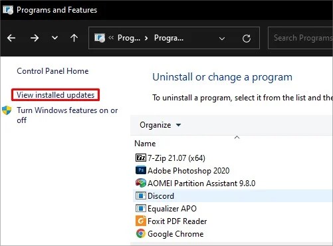Select the Discord entry
The width and height of the screenshot is (333, 246).
pos(161,196)
